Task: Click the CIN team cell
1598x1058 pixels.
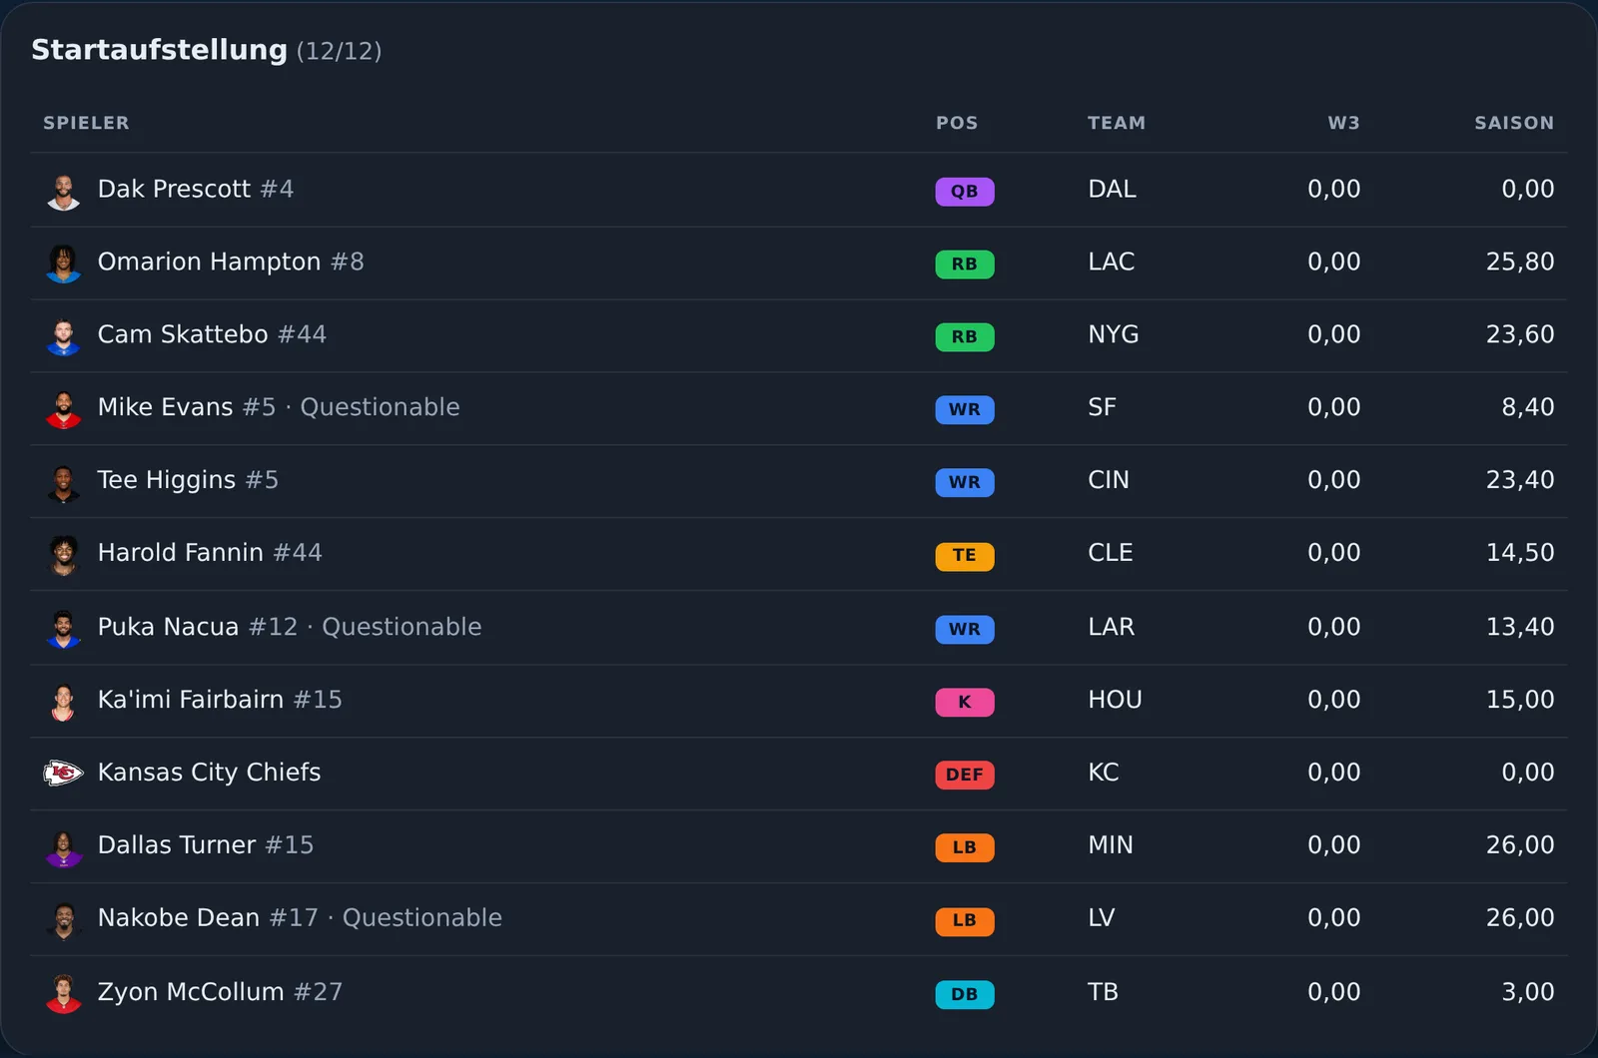Action: pyautogui.click(x=1109, y=480)
